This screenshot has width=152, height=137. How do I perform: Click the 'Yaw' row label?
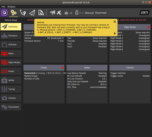click(69, 38)
